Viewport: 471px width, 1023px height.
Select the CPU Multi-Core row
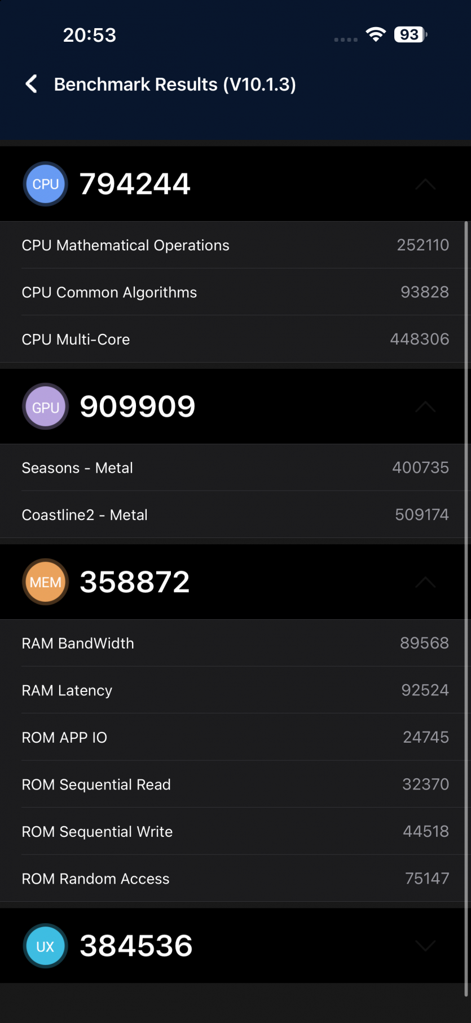(x=235, y=339)
